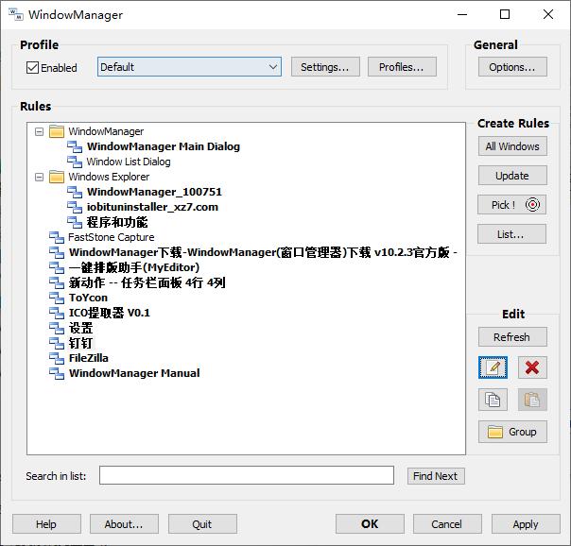
Task: Click icon beside 新动作 -- 任务栏面板 rule
Action: pos(57,282)
